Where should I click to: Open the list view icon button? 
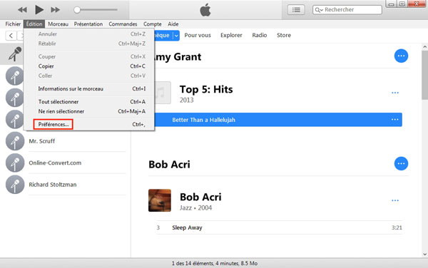(296, 10)
